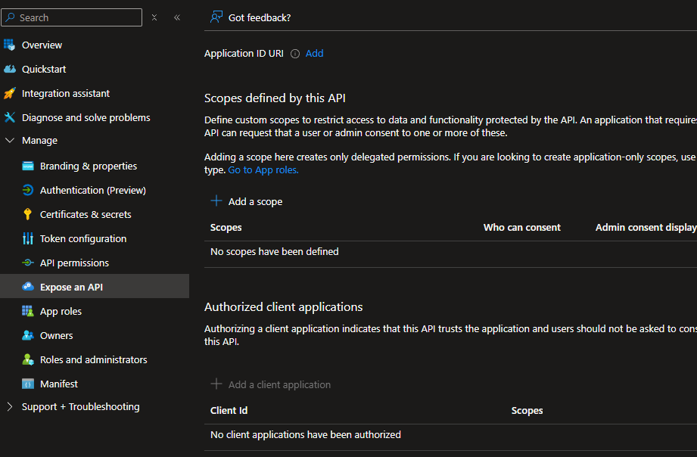Viewport: 697px width, 457px height.
Task: Click the Manage section label
Action: coord(39,141)
